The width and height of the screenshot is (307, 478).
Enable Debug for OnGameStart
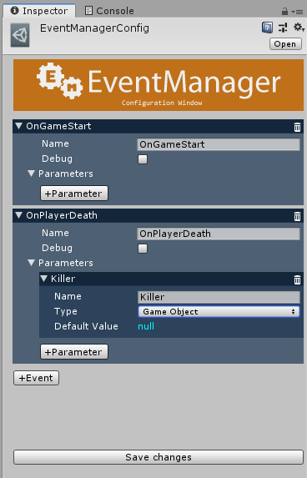(143, 159)
